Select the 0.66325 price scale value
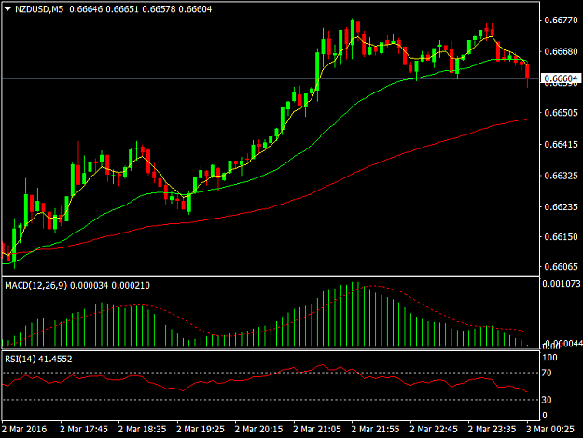 561,176
